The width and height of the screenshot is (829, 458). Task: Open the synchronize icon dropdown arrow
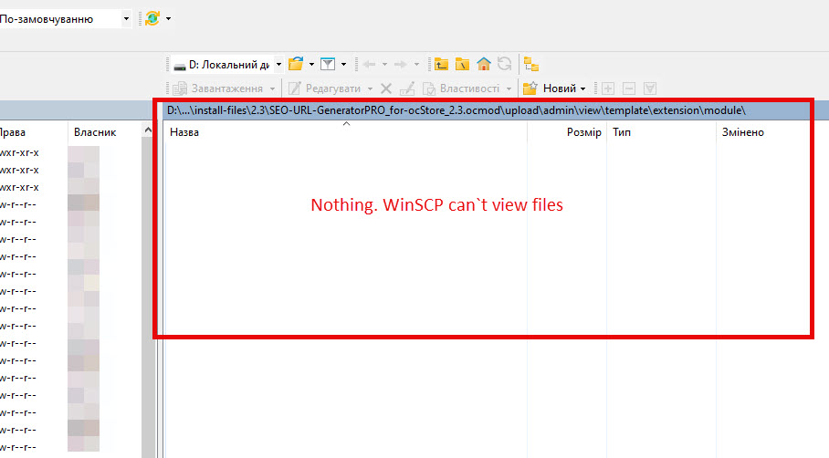tap(169, 18)
